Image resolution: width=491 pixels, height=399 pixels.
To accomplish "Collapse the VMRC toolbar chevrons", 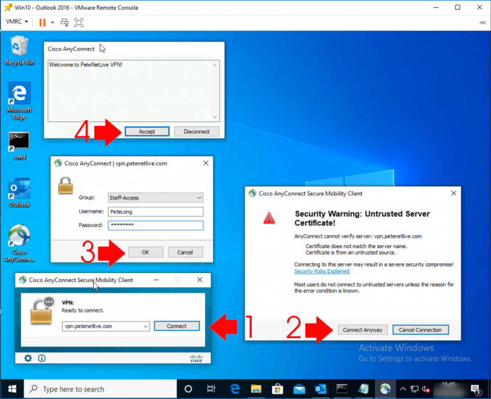I will coord(483,22).
